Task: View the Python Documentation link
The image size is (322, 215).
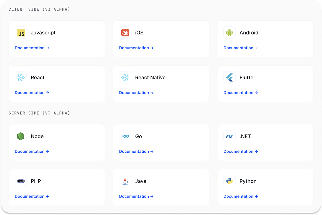Action: click(x=241, y=196)
